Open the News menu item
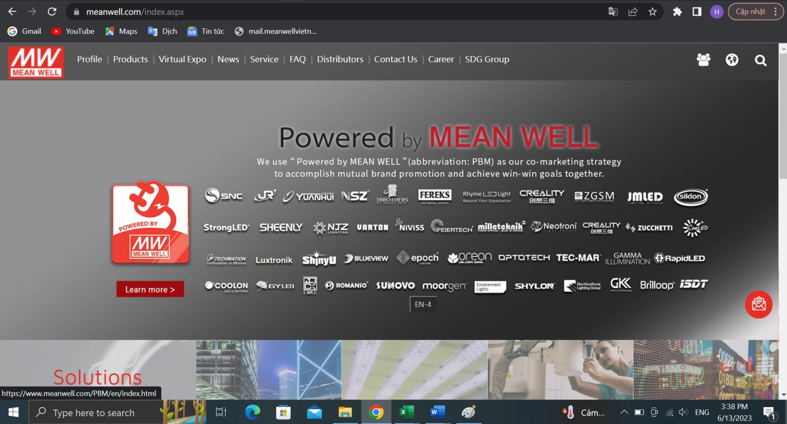Screen dimensions: 787x424 [228, 59]
